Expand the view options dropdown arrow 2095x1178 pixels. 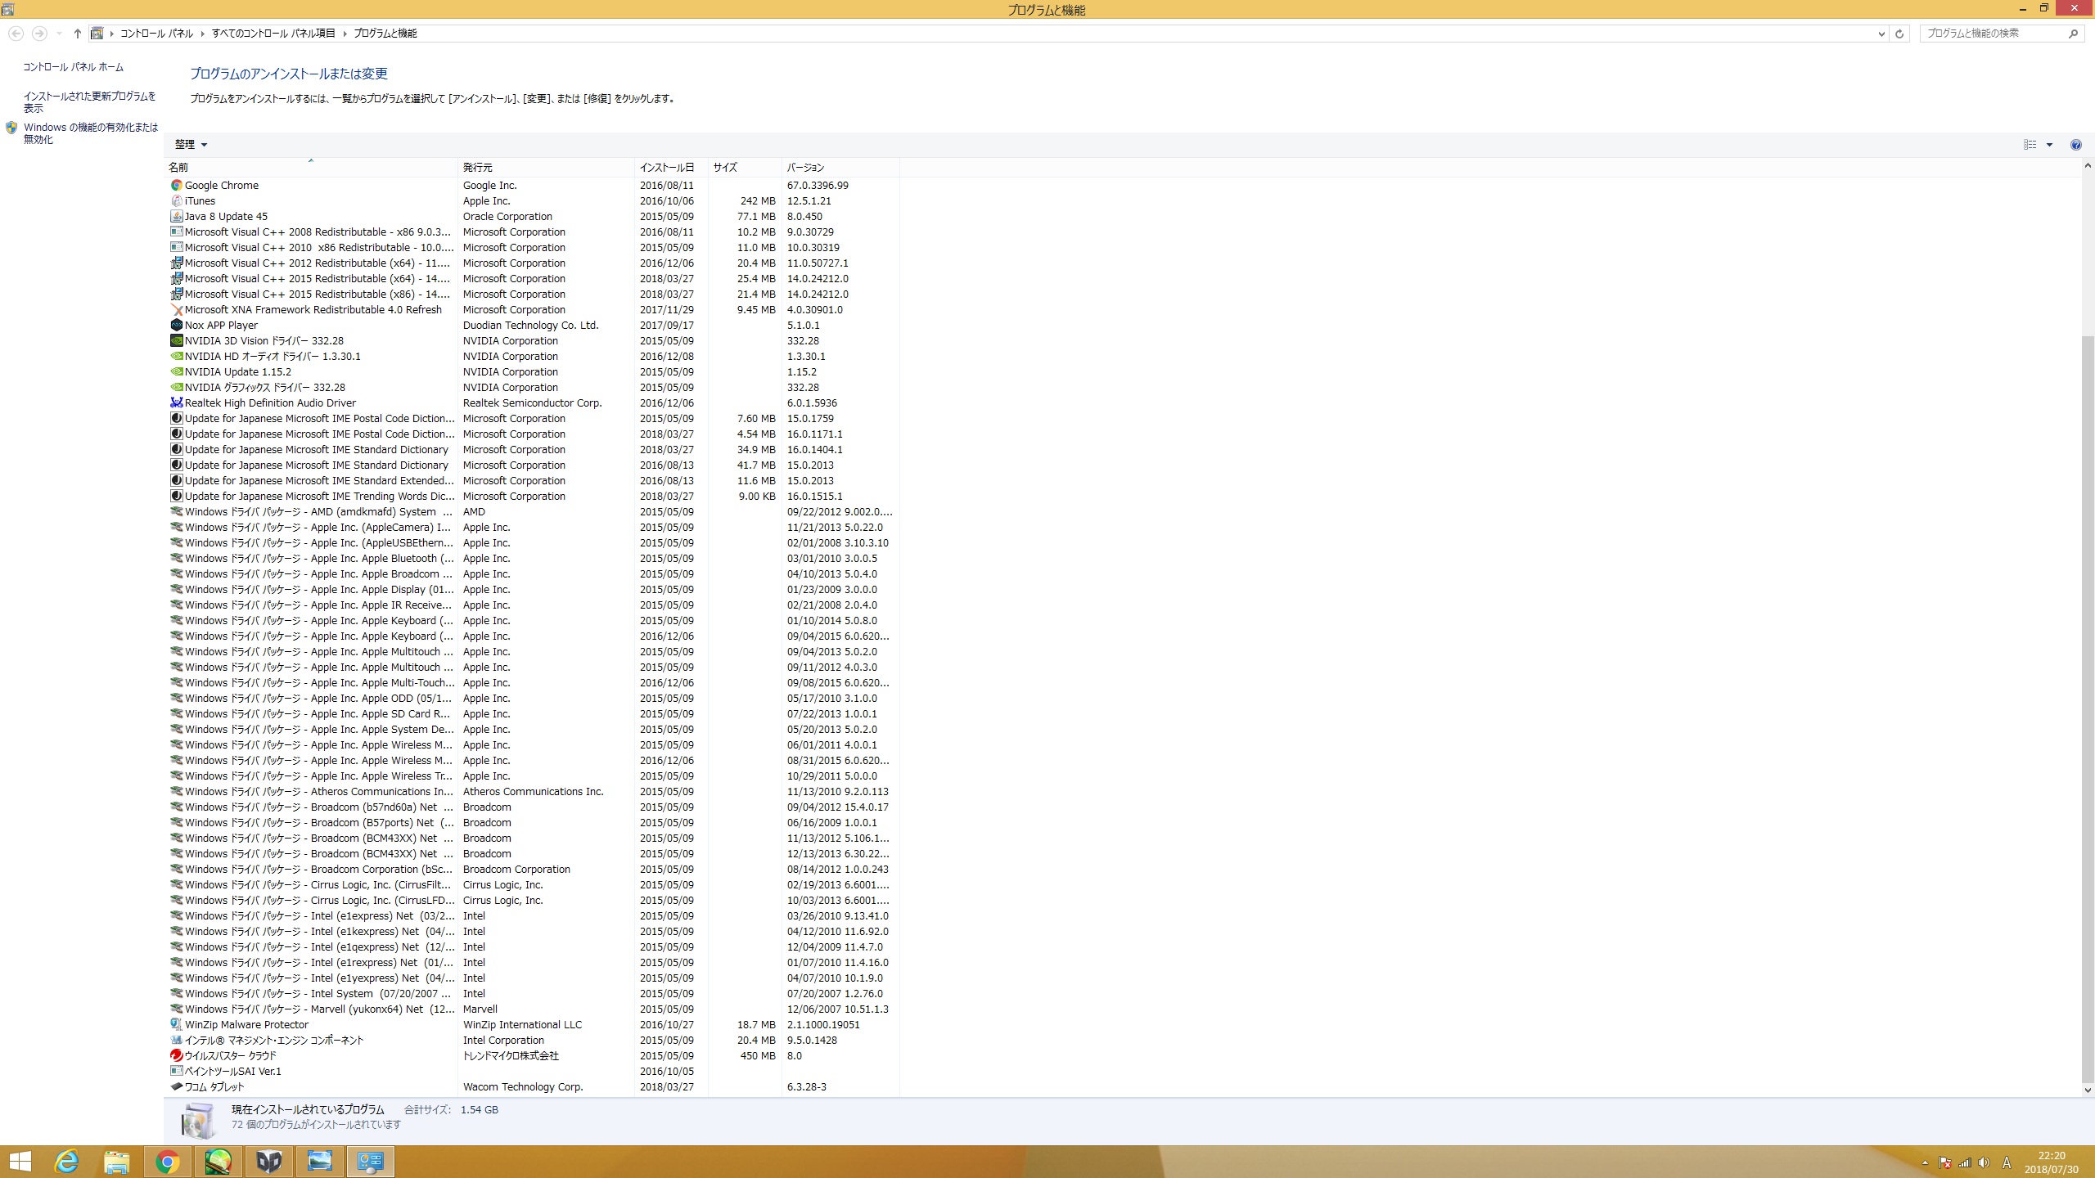click(x=2049, y=145)
